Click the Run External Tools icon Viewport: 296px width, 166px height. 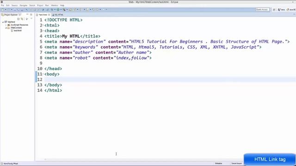point(64,10)
